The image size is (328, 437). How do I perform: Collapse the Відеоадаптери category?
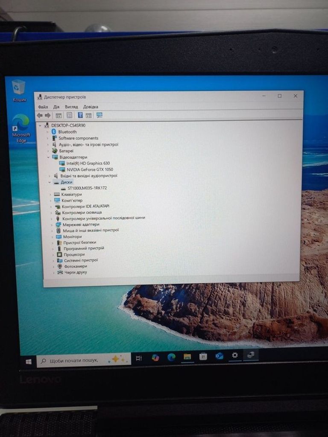point(48,157)
